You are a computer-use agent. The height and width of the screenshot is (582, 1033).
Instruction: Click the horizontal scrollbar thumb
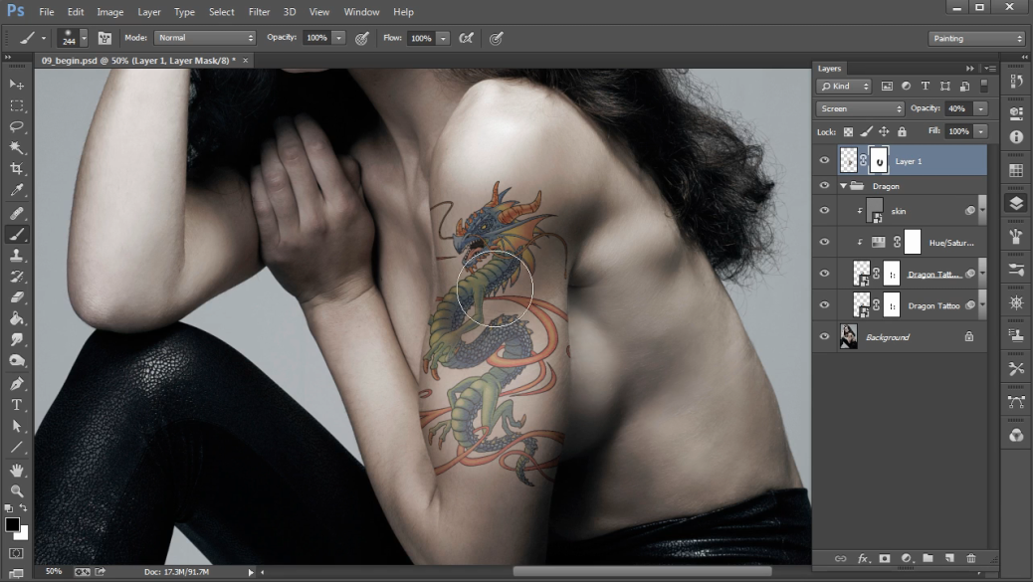pos(642,572)
